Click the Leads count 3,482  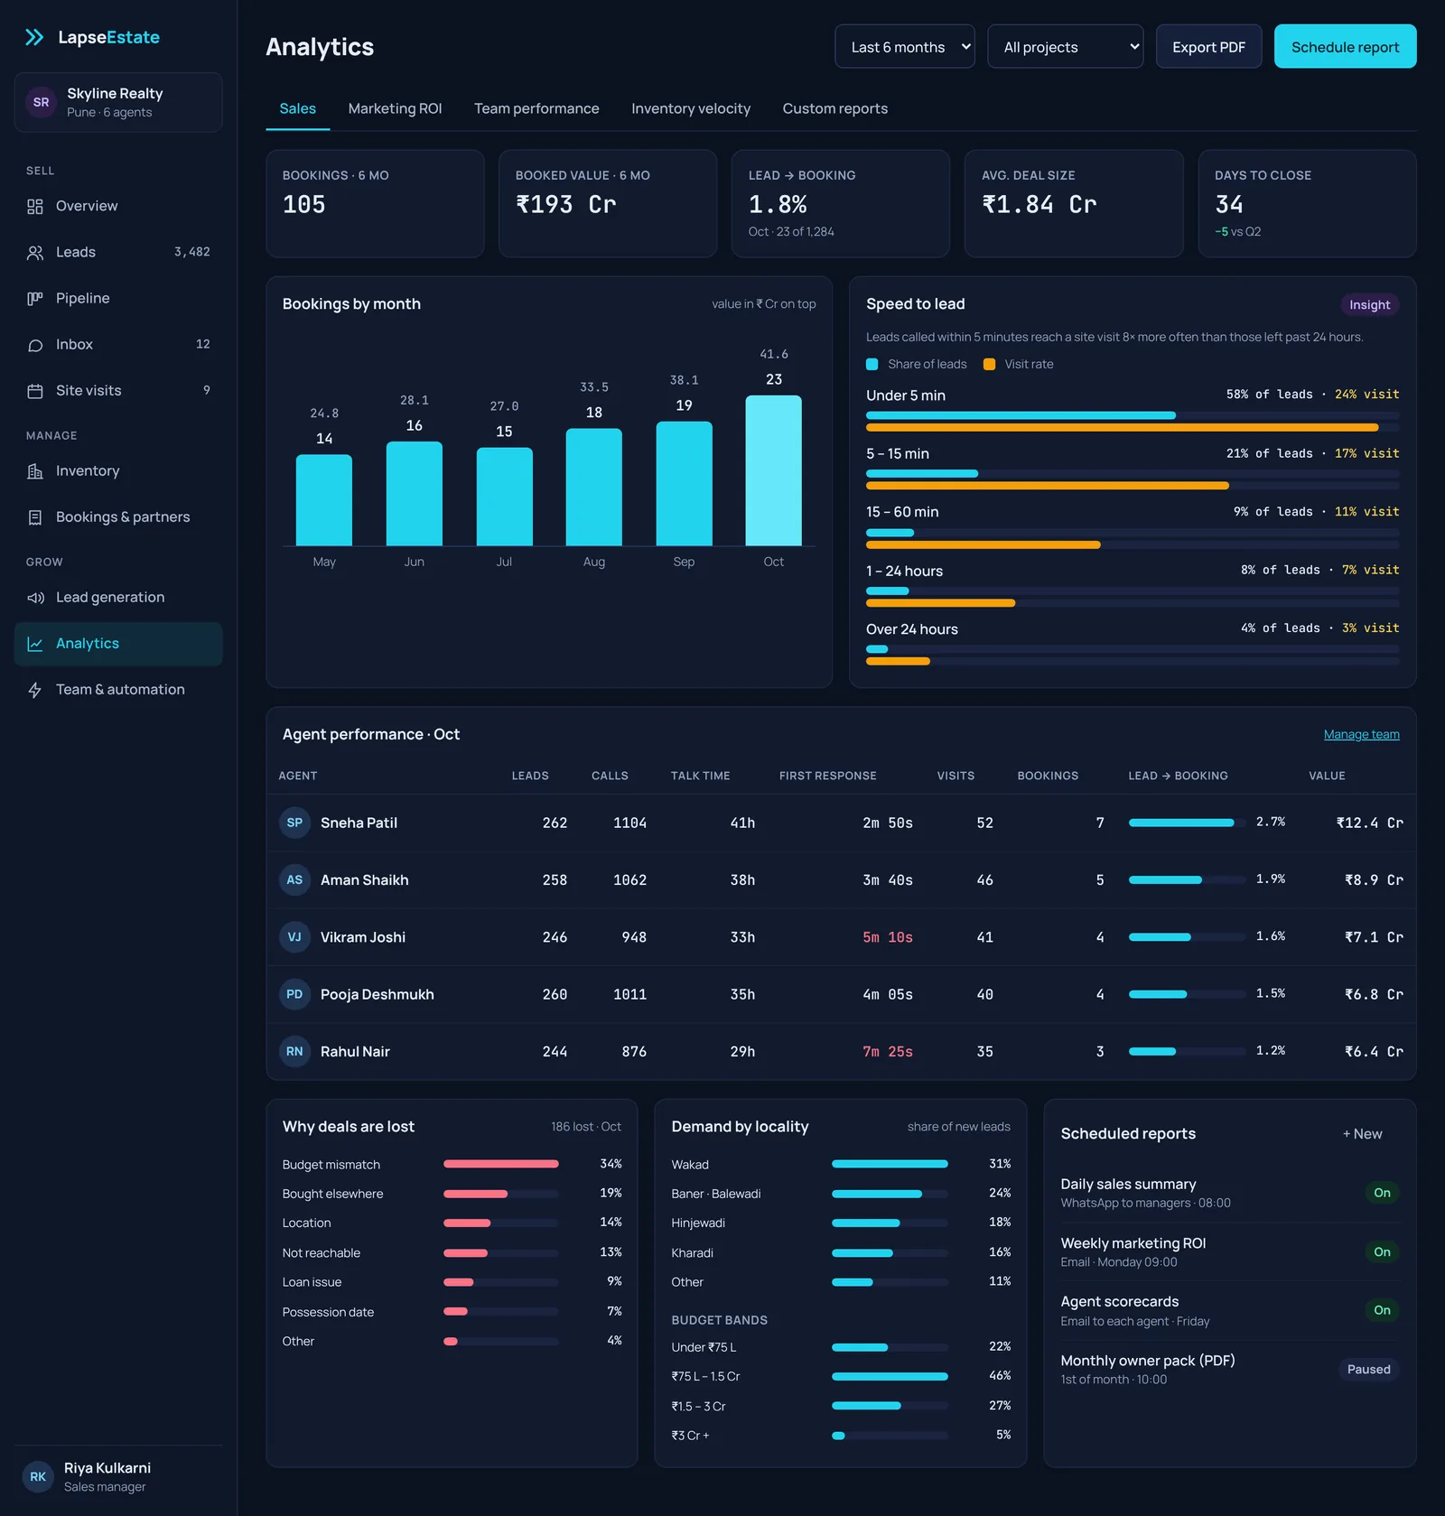click(191, 252)
